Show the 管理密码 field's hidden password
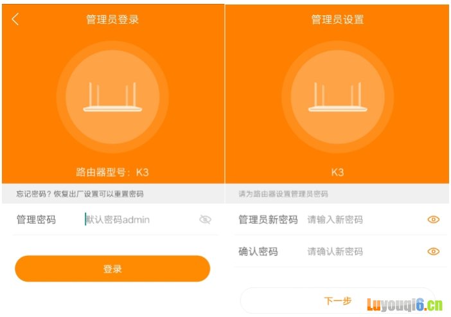The width and height of the screenshot is (451, 317). (205, 220)
